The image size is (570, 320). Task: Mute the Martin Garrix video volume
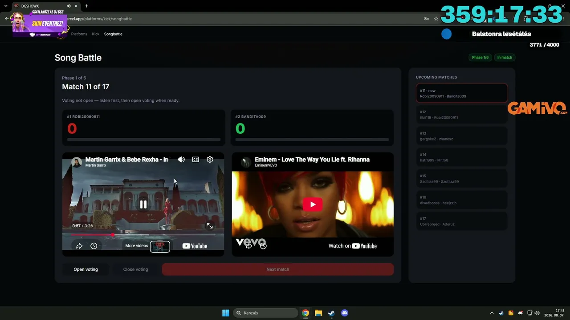pyautogui.click(x=181, y=160)
